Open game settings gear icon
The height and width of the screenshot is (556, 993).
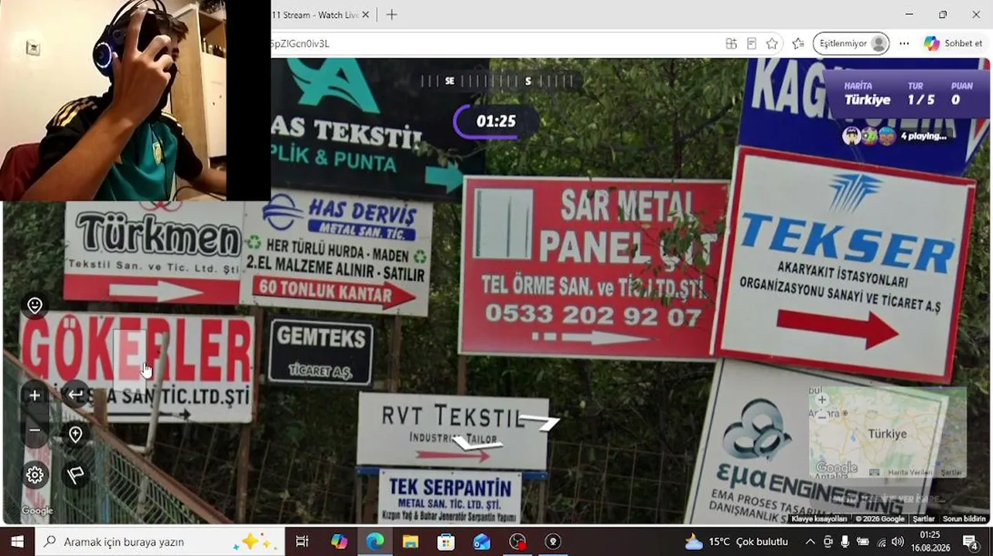(x=35, y=475)
